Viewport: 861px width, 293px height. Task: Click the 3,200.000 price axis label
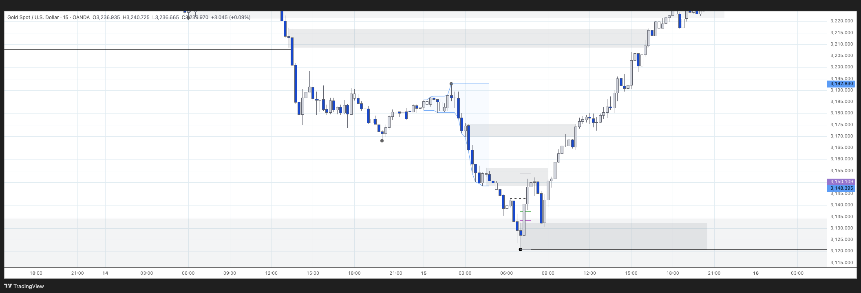841,67
